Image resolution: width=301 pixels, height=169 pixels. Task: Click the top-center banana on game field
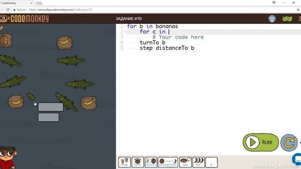[x=64, y=42]
